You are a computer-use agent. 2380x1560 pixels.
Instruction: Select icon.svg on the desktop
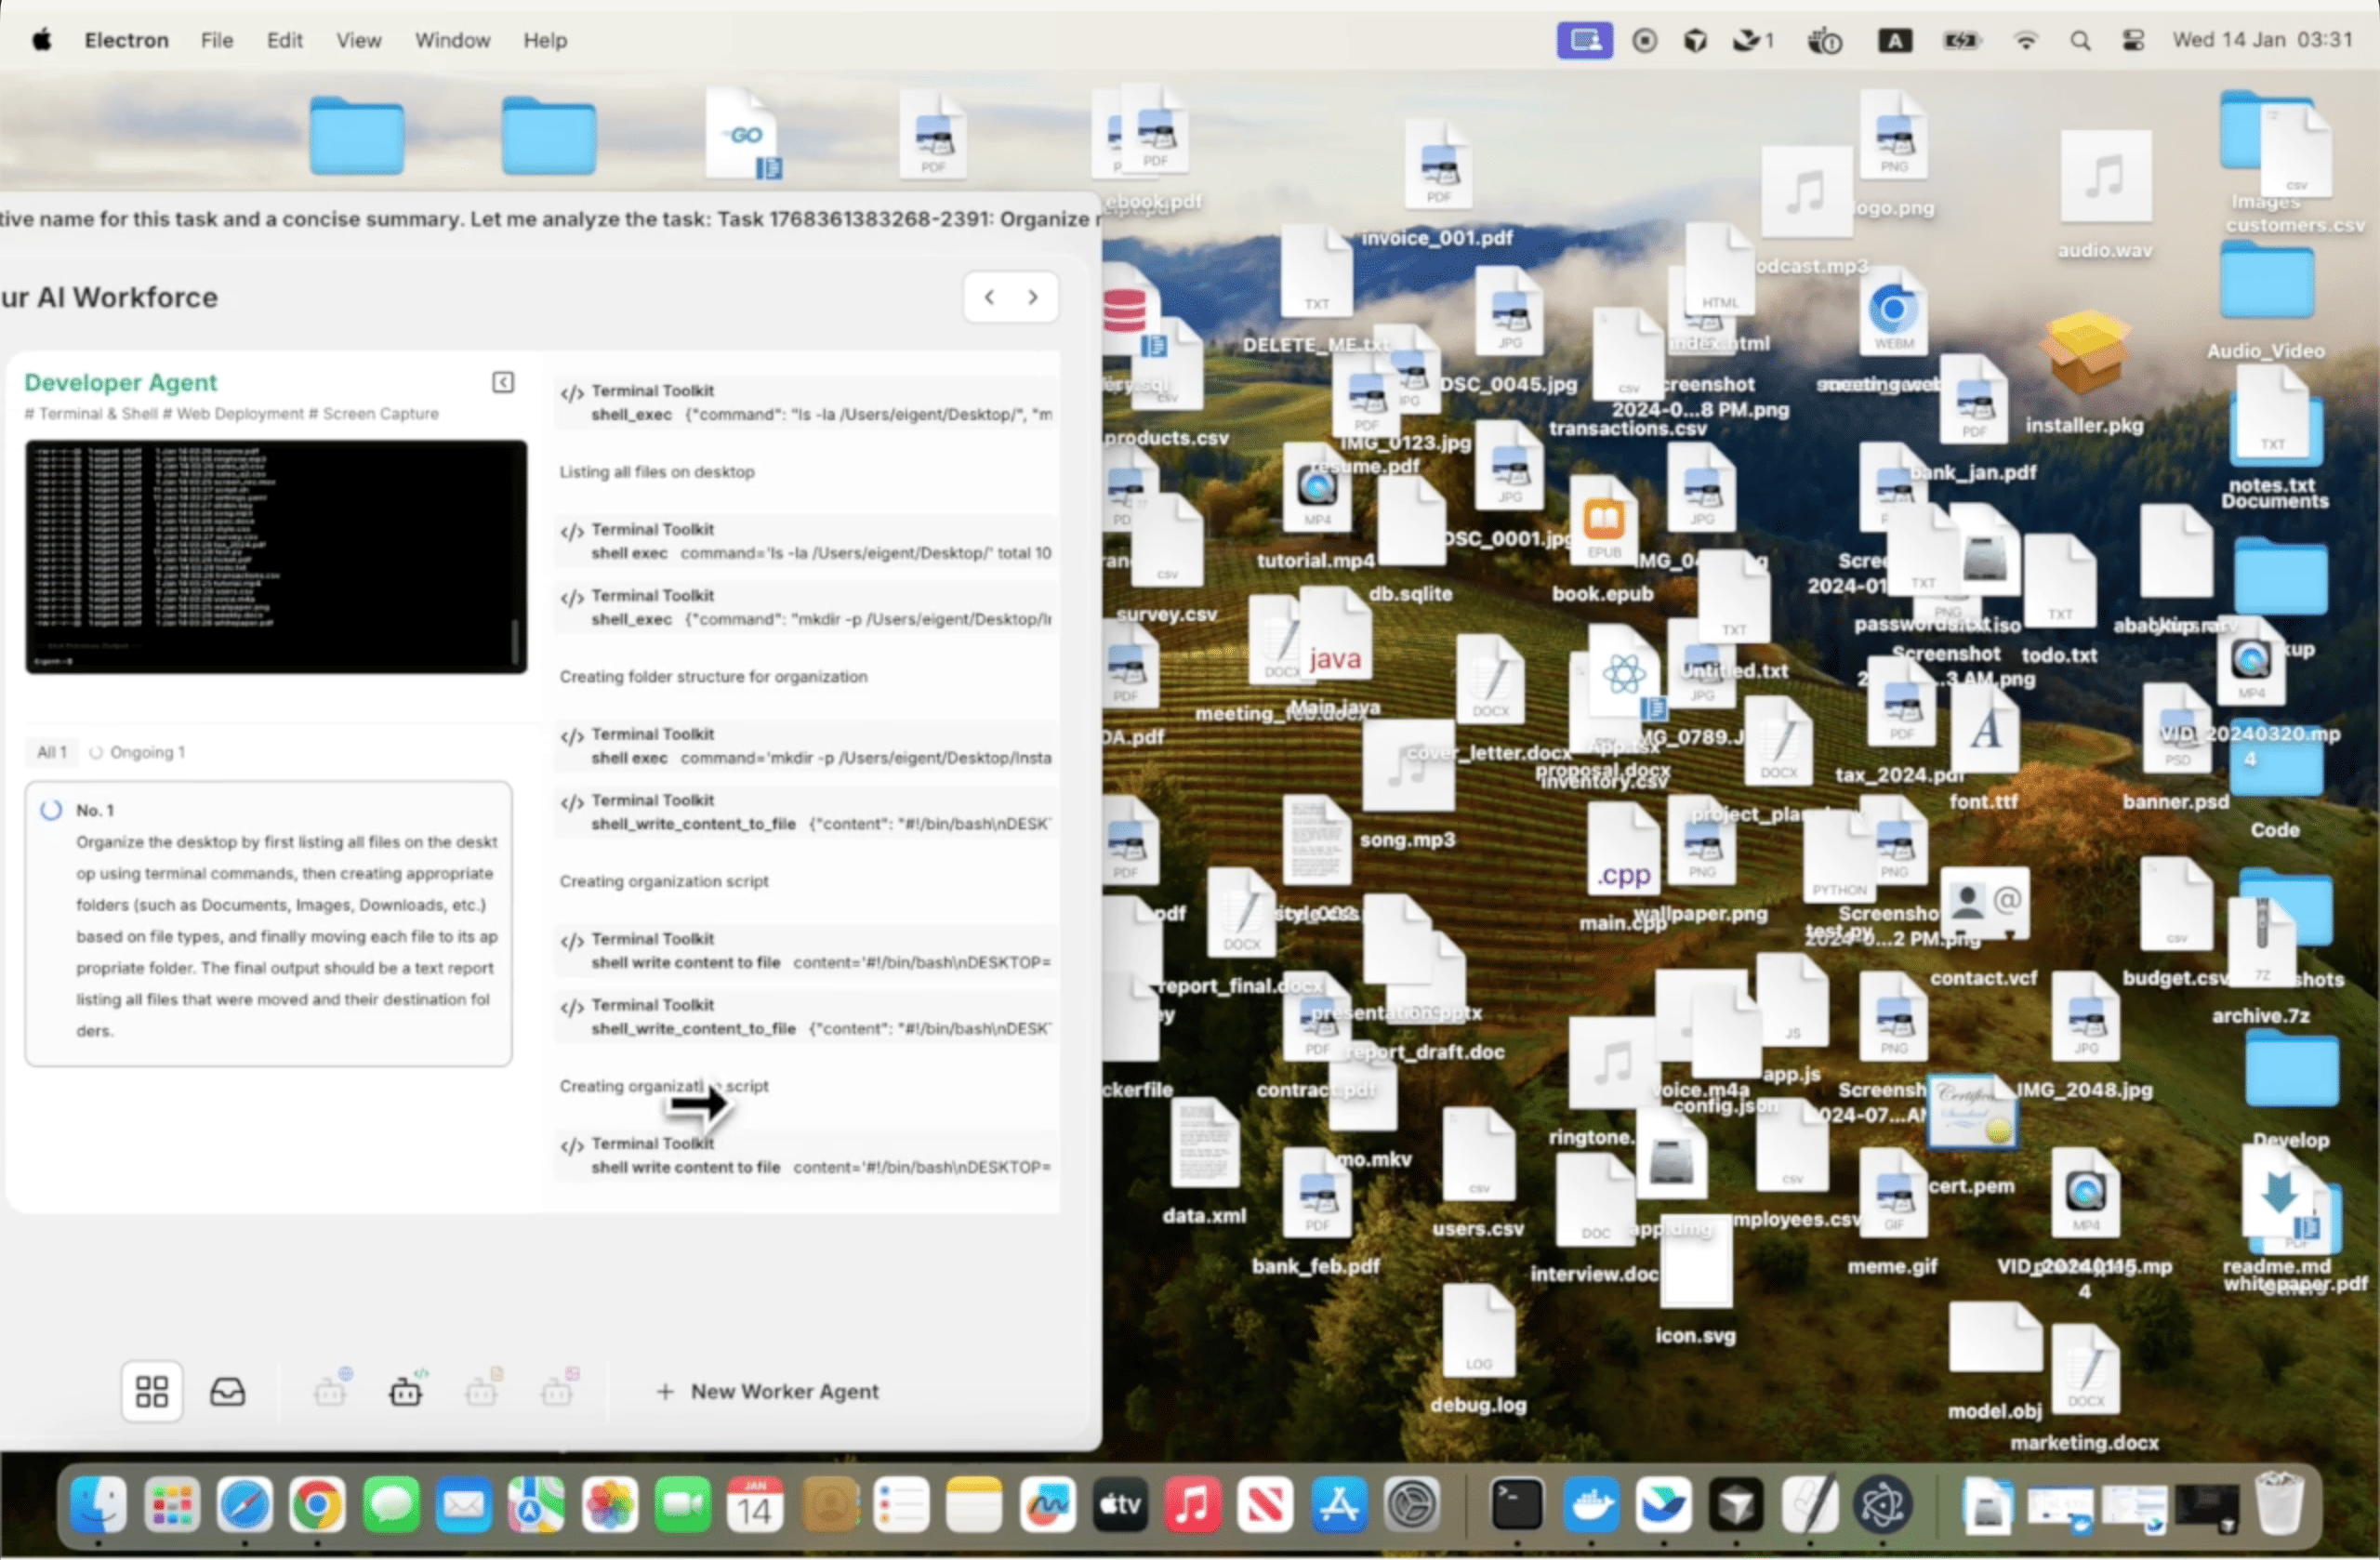(1696, 1280)
